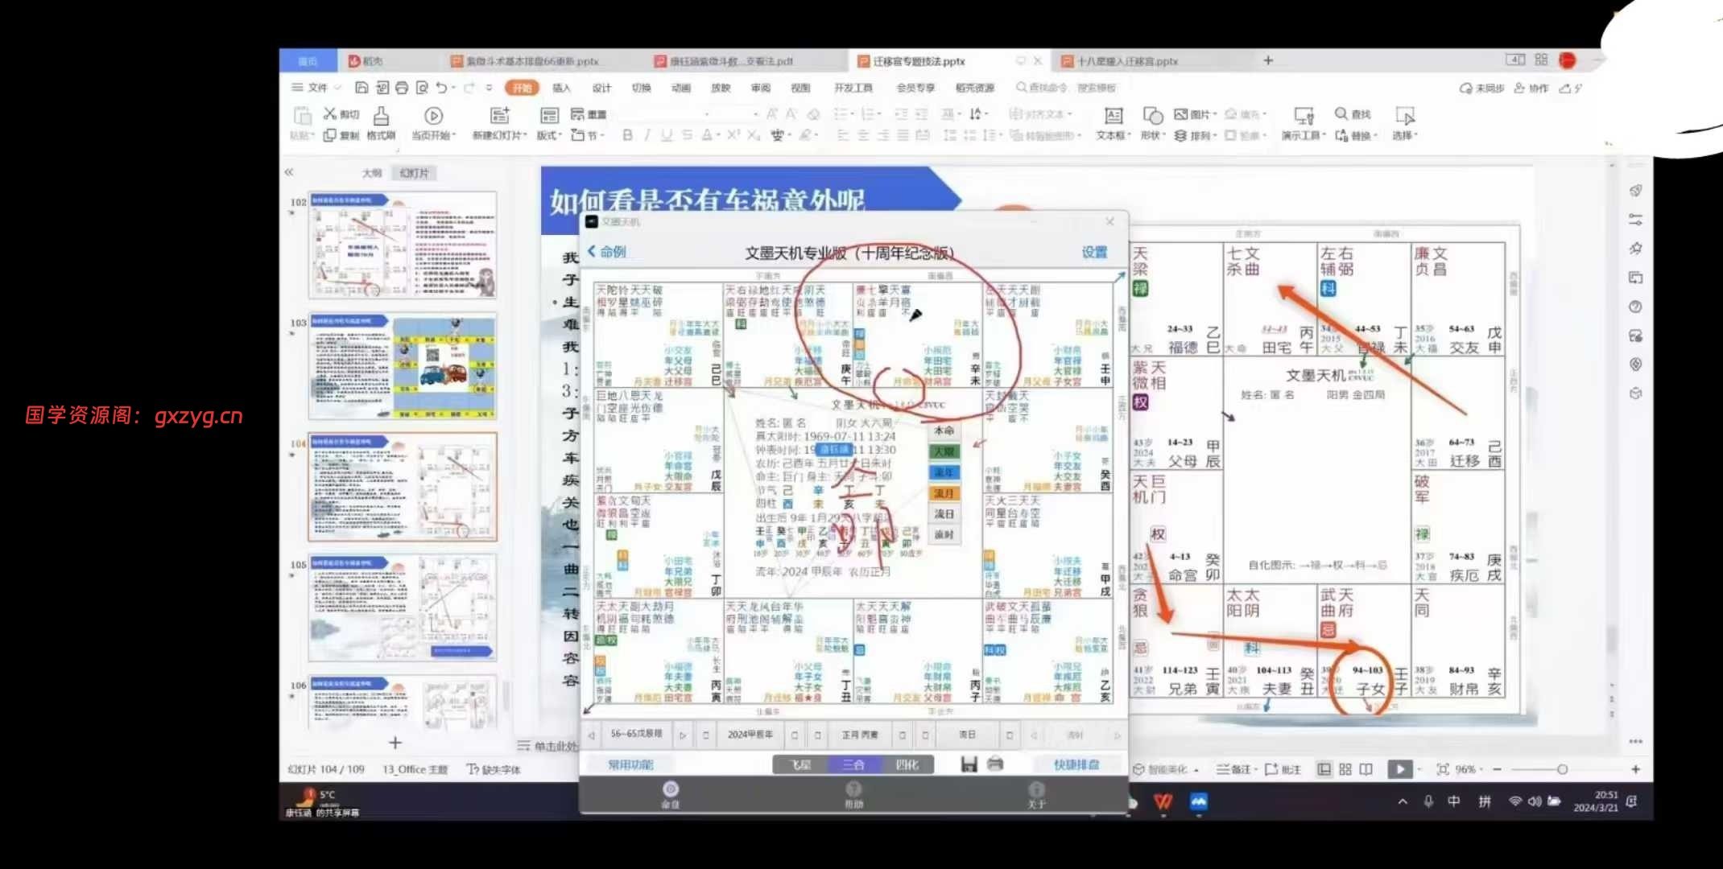Click the Fit to Window icon in status bar
Viewport: 1723px width, 869px height.
pyautogui.click(x=1443, y=769)
